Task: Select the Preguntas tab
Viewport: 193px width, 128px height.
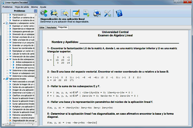Action: (63, 27)
